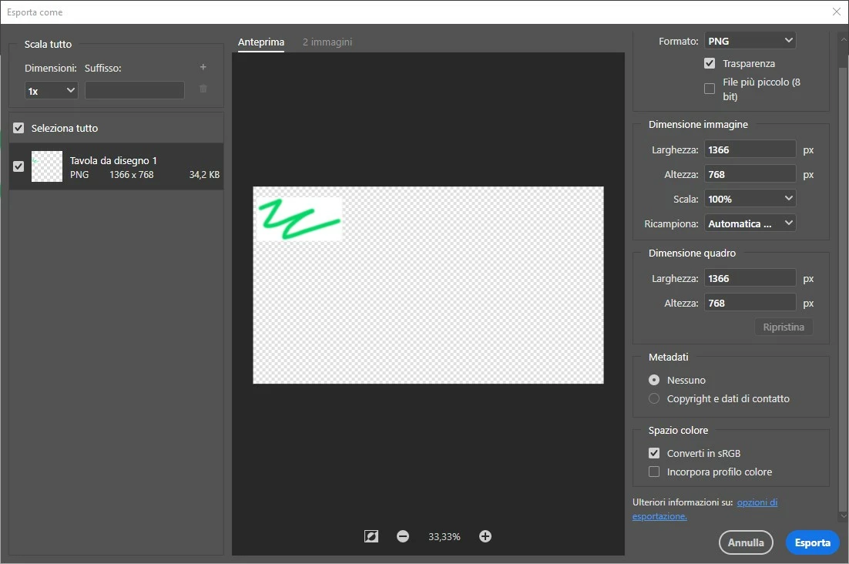Screen dimensions: 849x564
Task: Click Altezza field under Dimensione quadro
Action: pyautogui.click(x=750, y=303)
